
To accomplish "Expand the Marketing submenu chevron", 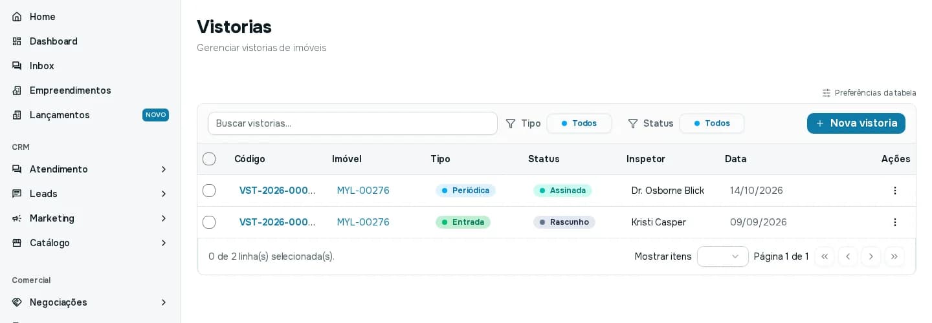I will pos(164,218).
